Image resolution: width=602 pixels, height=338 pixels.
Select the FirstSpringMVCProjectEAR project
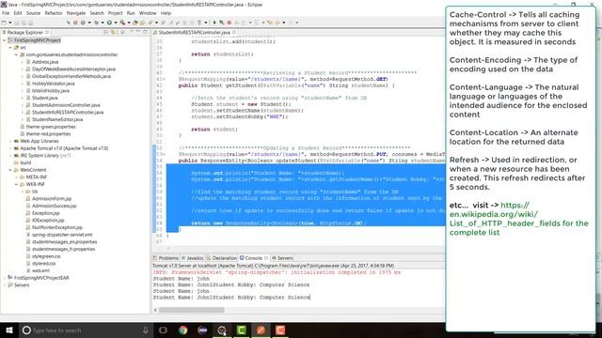41,278
